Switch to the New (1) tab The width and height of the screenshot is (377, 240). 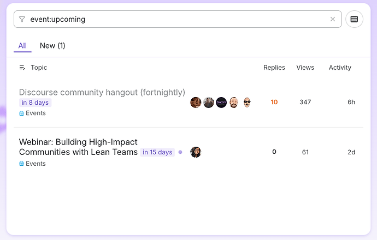tap(52, 46)
